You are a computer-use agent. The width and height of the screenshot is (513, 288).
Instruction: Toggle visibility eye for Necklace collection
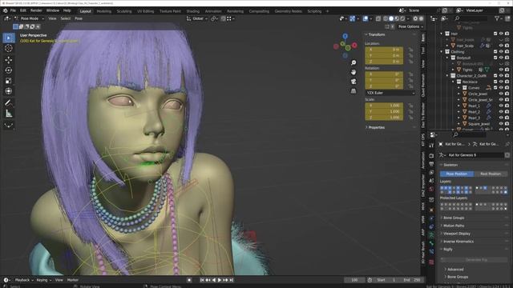pos(501,82)
